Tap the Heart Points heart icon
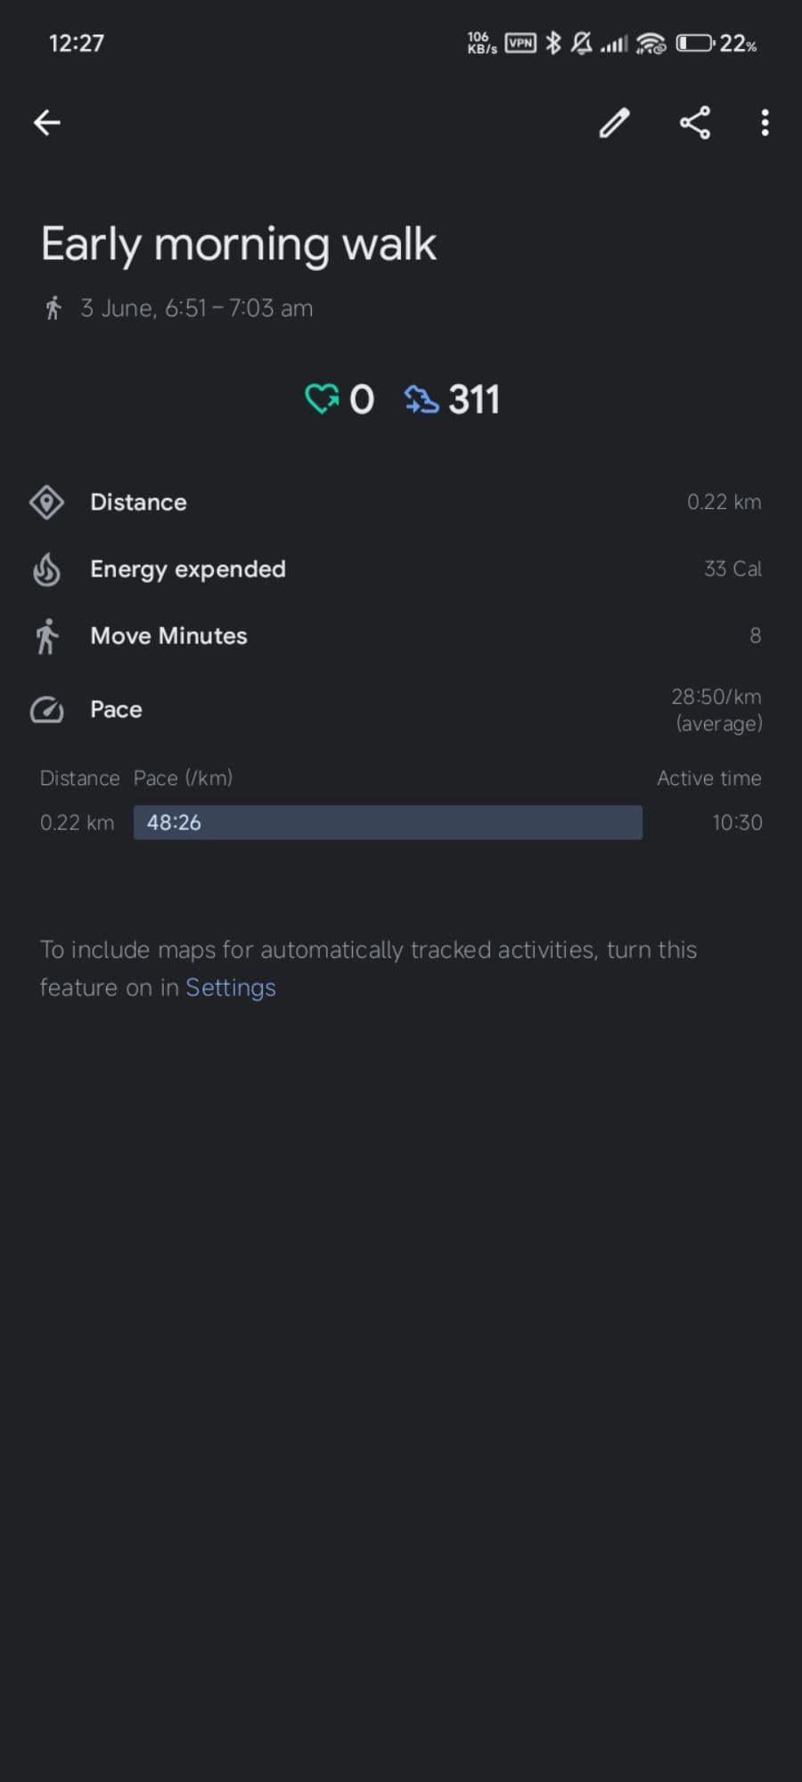 click(322, 399)
